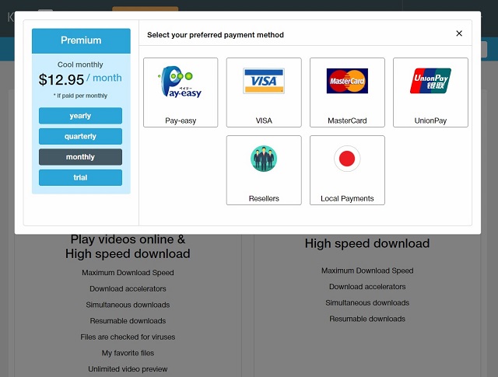
Task: Click the MasterCard text label
Action: point(347,121)
